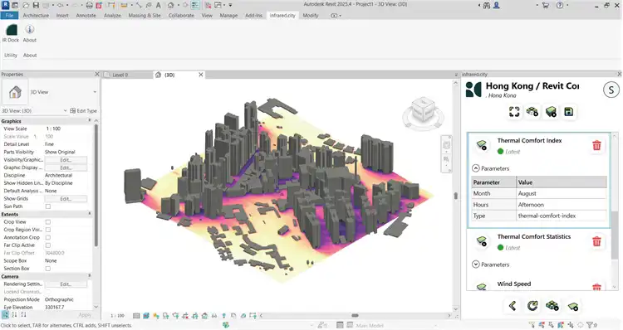Viewport: 623px width, 330px height.
Task: Toggle the Crop View checkbox
Action: point(48,221)
